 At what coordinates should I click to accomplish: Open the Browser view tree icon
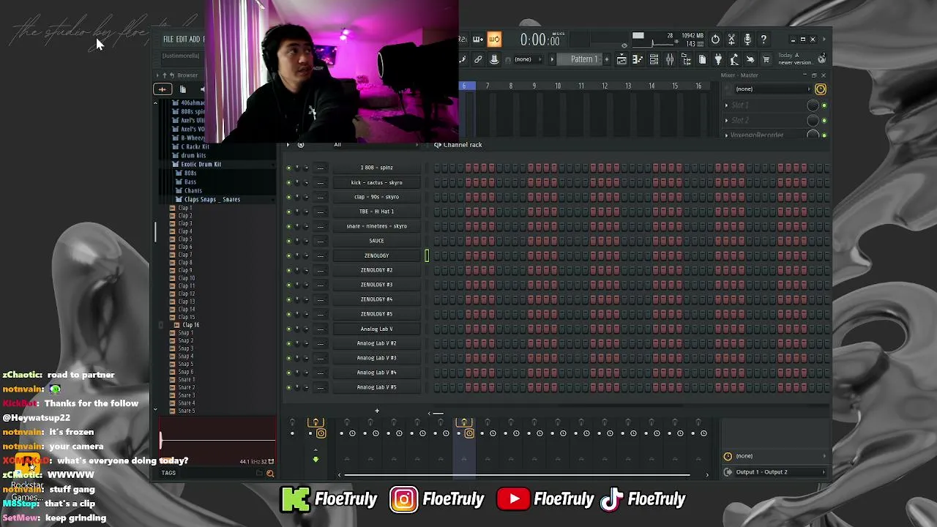coord(686,59)
